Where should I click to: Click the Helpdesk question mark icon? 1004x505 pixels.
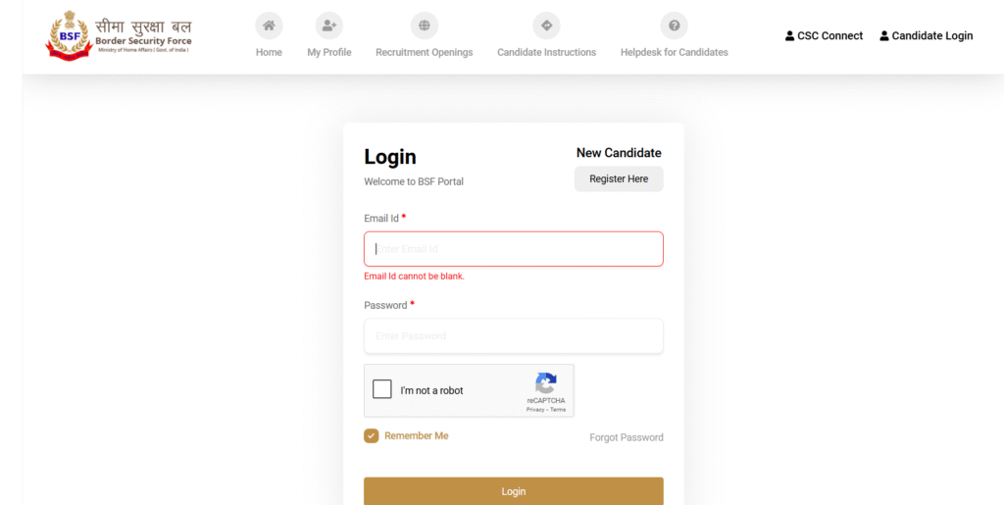click(675, 25)
